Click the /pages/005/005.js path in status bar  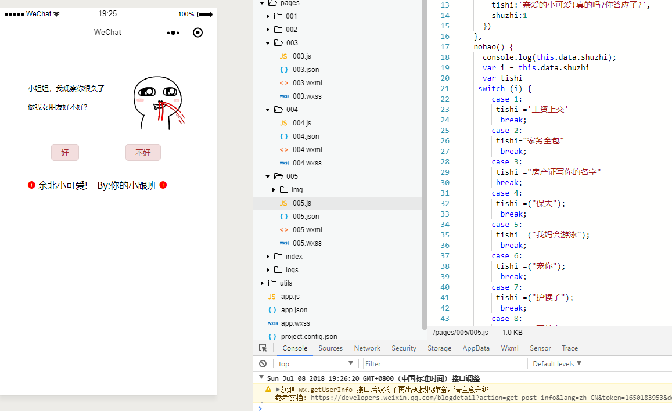click(x=460, y=333)
